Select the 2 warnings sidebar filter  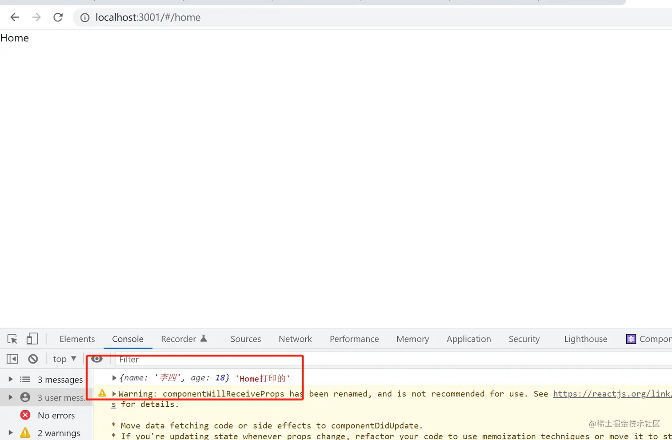pyautogui.click(x=46, y=432)
